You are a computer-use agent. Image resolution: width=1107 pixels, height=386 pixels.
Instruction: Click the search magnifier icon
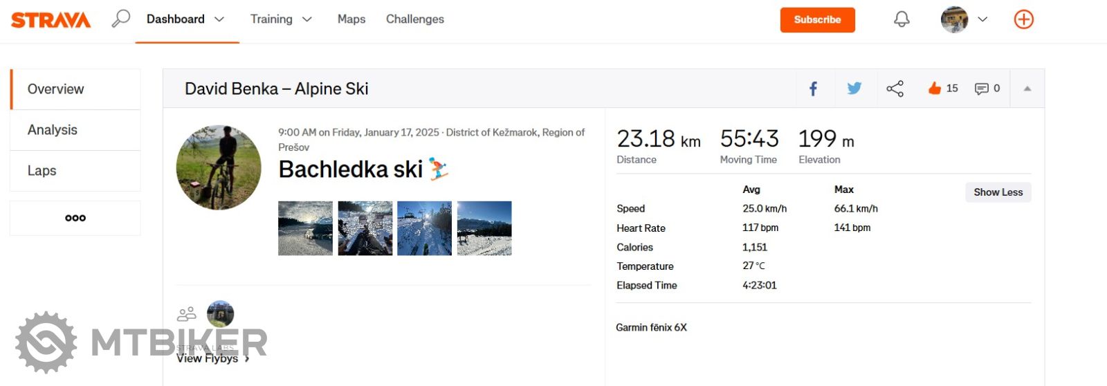click(121, 19)
